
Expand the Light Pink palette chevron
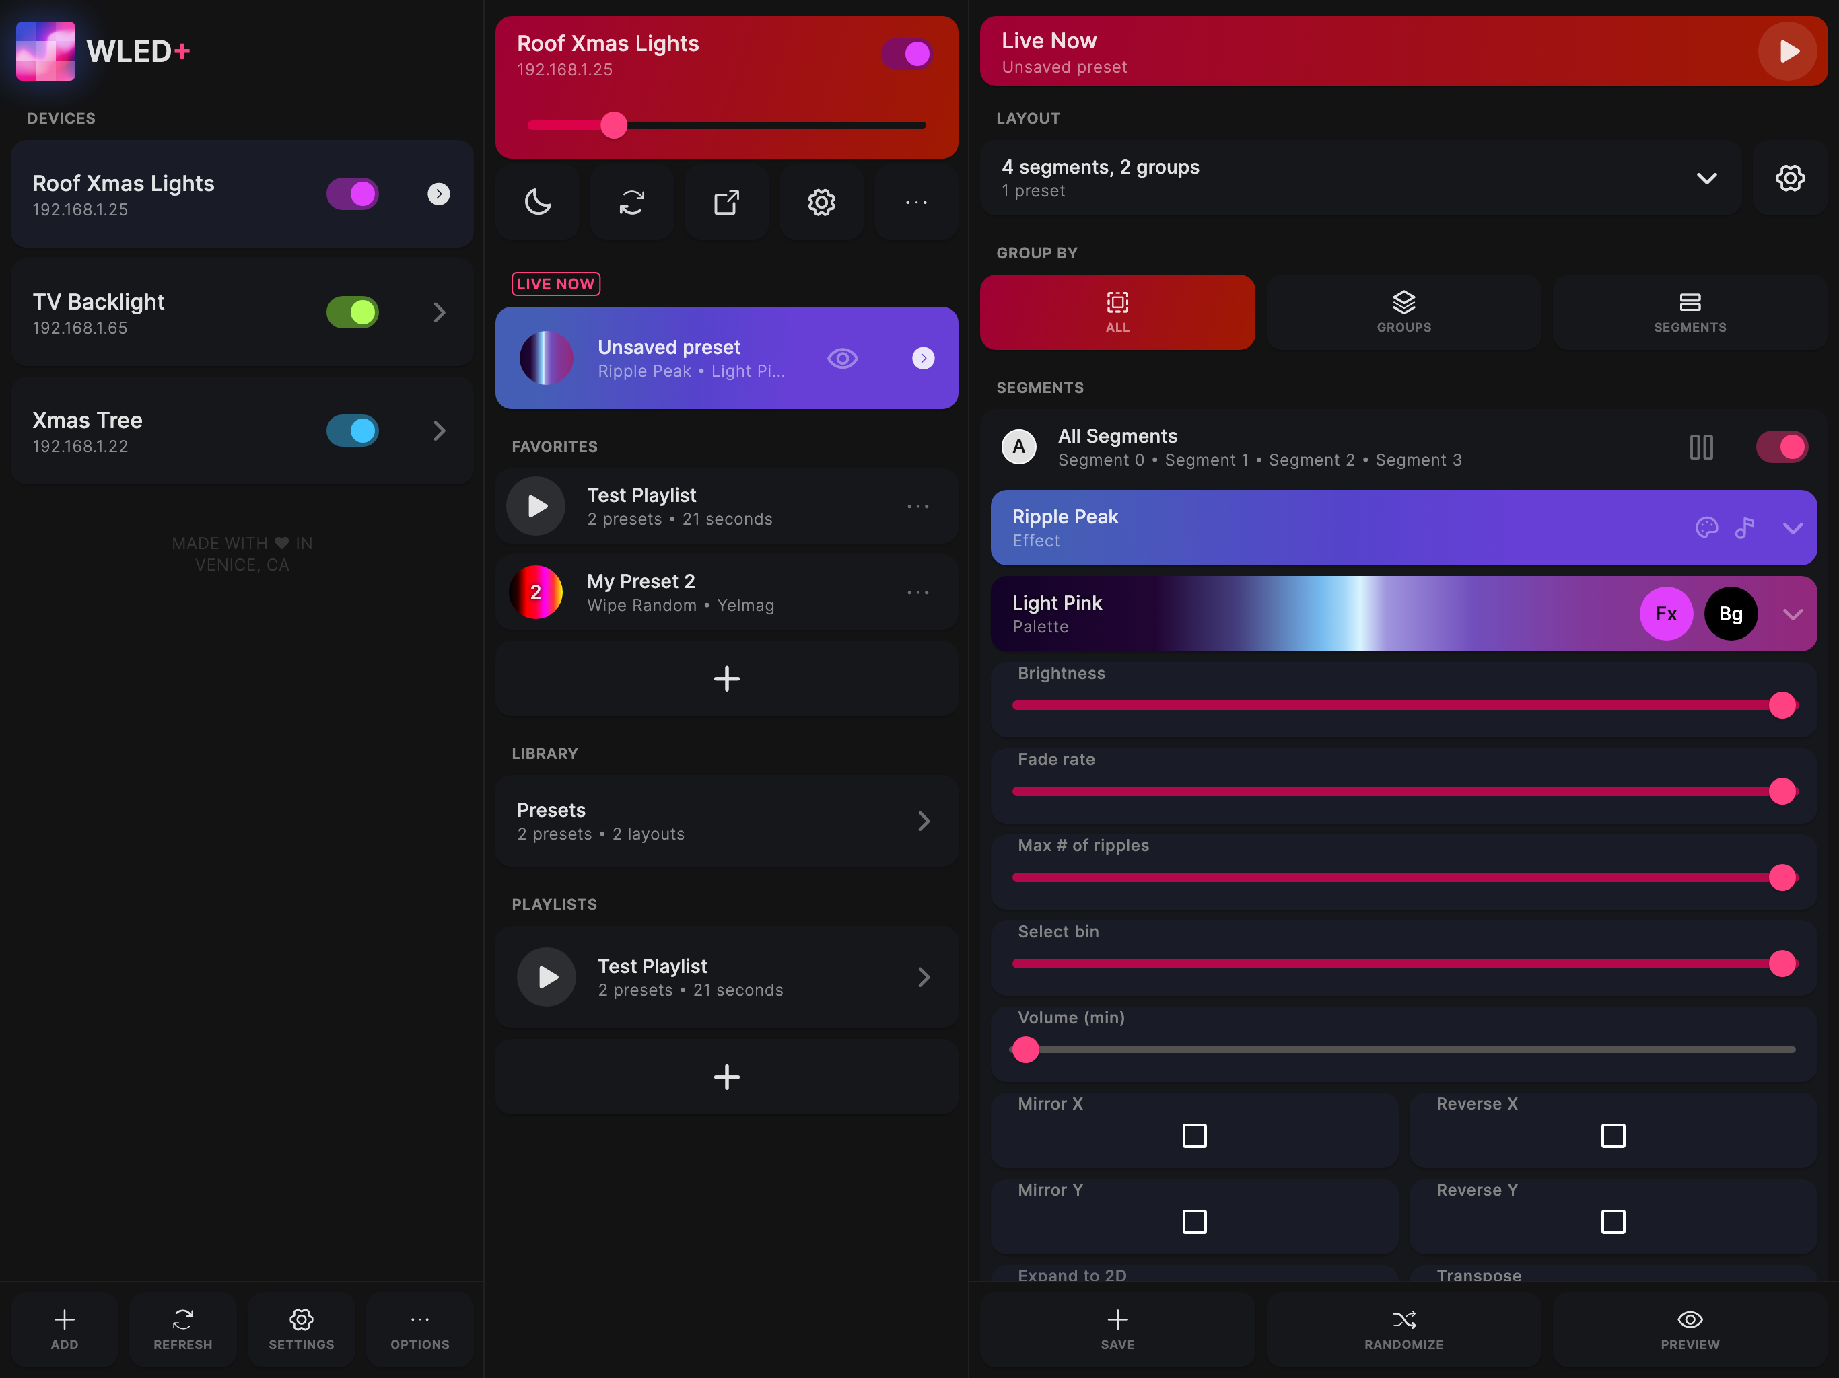click(x=1793, y=614)
